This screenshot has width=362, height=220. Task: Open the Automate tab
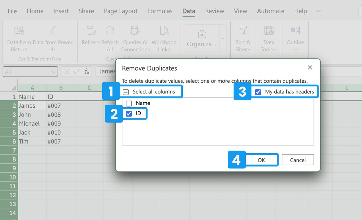click(x=271, y=11)
